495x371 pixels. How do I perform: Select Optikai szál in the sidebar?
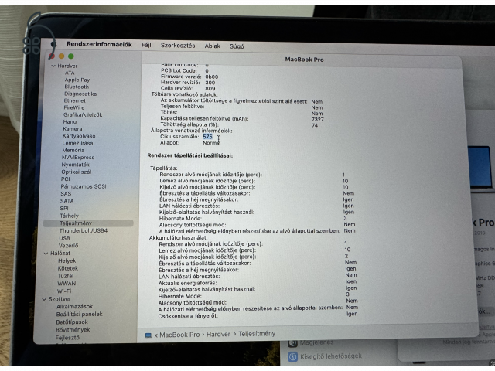pyautogui.click(x=77, y=172)
